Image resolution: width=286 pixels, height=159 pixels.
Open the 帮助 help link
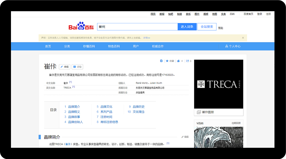click(220, 28)
